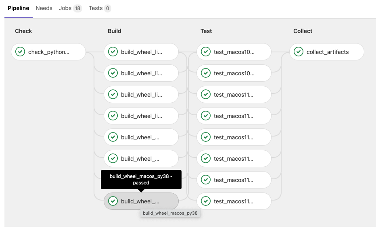The height and width of the screenshot is (236, 376).
Task: Switch to the Pipeline tab
Action: [x=19, y=8]
